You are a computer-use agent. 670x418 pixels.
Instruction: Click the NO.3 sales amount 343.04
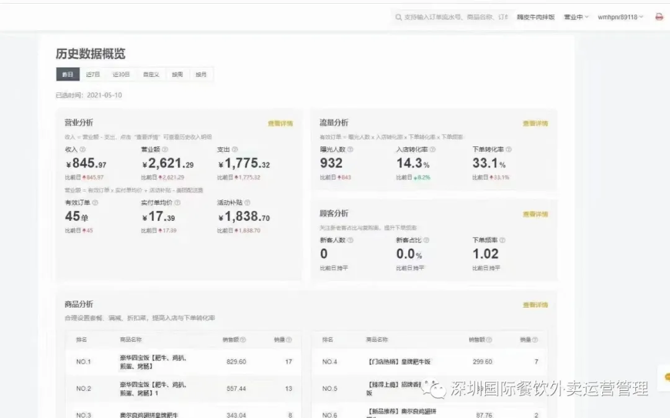236,415
